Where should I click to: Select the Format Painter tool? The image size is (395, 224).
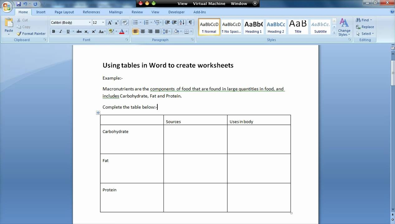(x=31, y=34)
